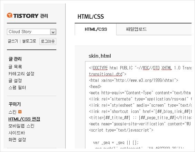
Task: Click the google-site-verification meta line
Action: (x=140, y=124)
